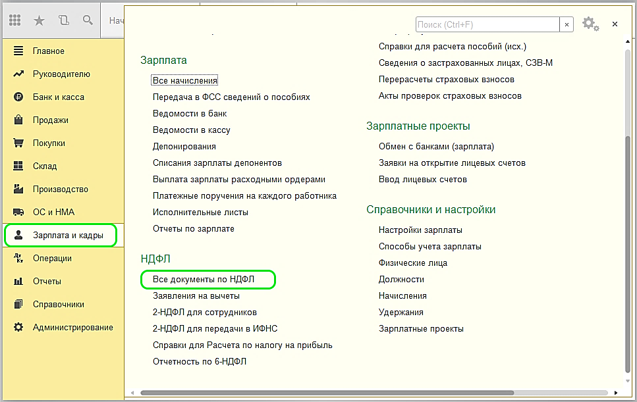Open the Favorites star icon
The width and height of the screenshot is (637, 402).
39,20
